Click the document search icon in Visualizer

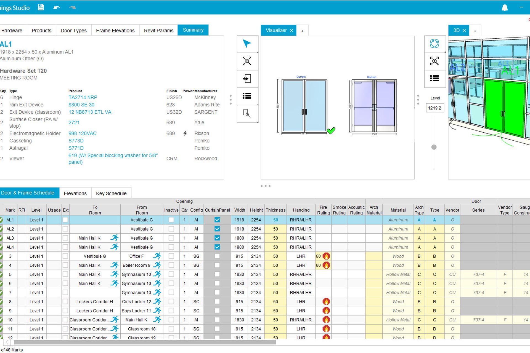[x=247, y=113]
